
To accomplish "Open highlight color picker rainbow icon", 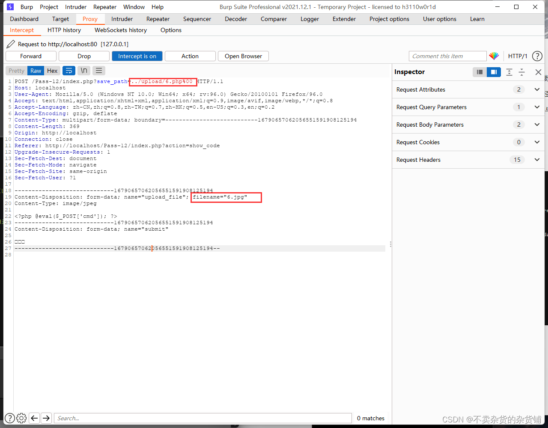I will tap(494, 56).
